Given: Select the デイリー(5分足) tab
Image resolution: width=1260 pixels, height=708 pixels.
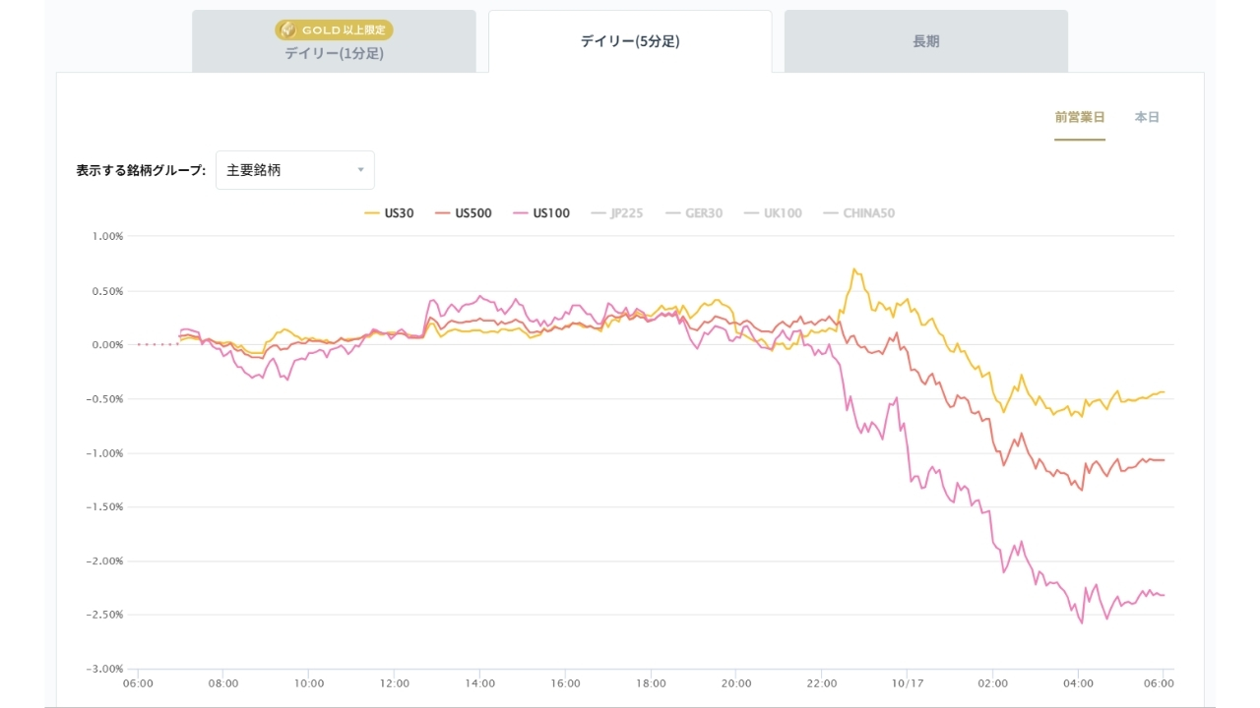Looking at the screenshot, I should click(630, 41).
